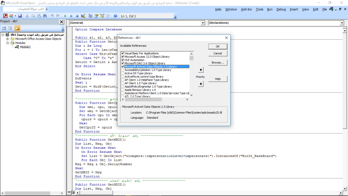Open the Tools menu

[260, 9]
